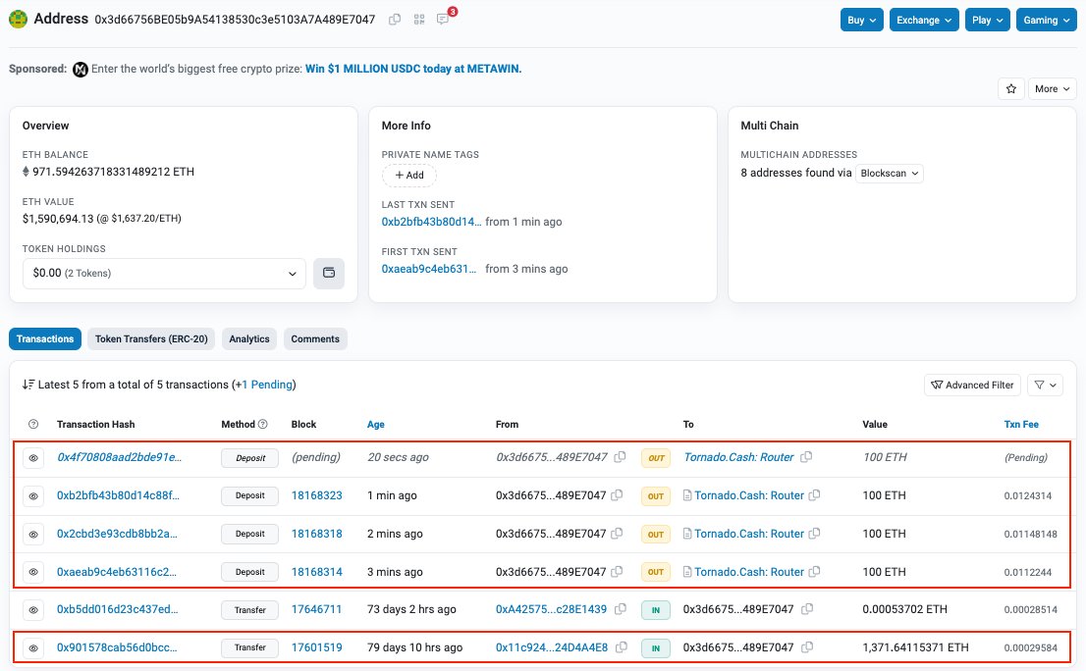Image resolution: width=1086 pixels, height=671 pixels.
Task: Select the Transactions tab
Action: click(x=45, y=339)
